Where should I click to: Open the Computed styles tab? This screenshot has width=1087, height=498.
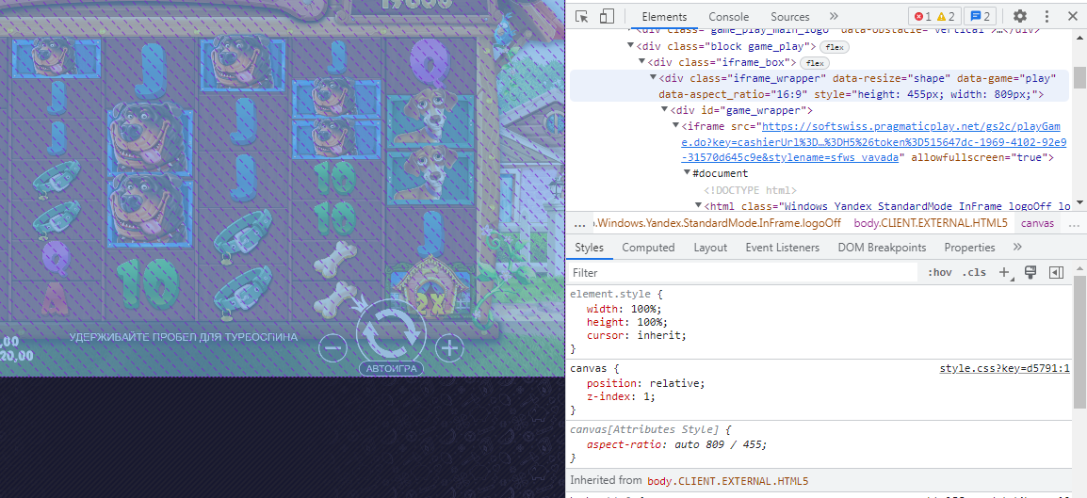[648, 248]
